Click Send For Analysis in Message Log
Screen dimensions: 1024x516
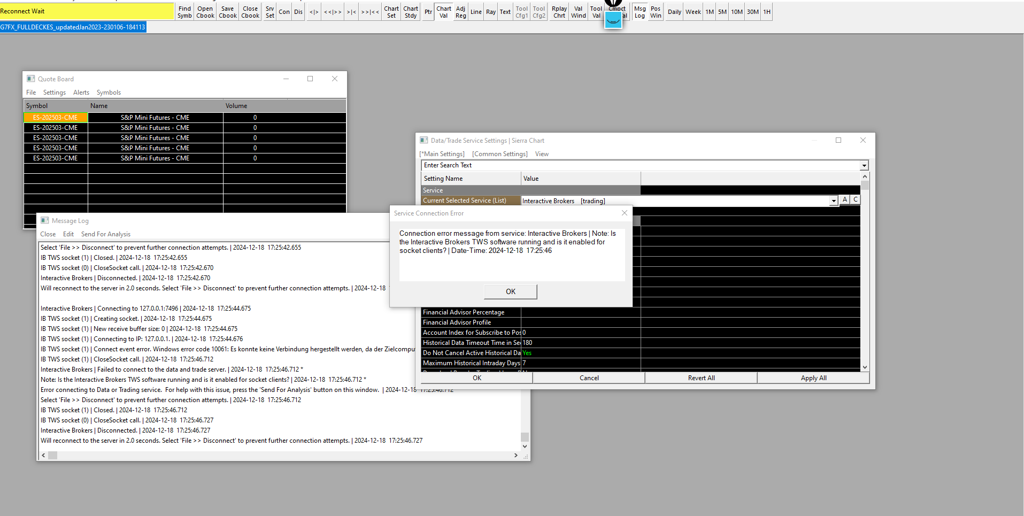click(x=105, y=234)
